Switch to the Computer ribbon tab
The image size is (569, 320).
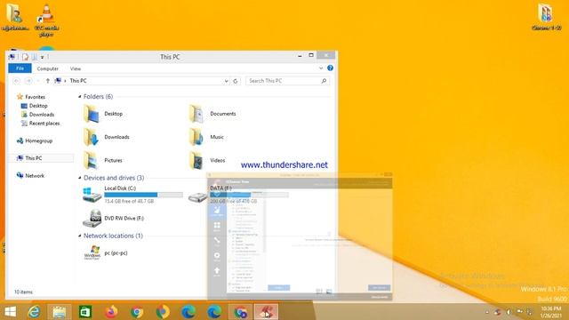[x=47, y=68]
